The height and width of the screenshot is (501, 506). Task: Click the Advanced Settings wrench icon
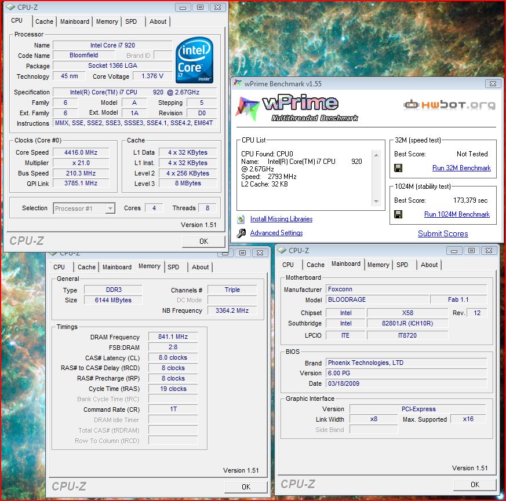241,233
